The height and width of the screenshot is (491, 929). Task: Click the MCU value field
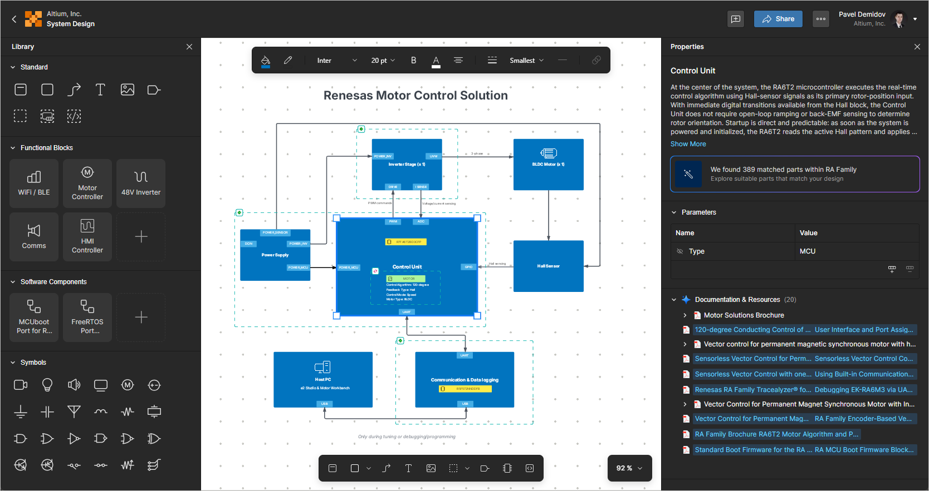point(857,251)
